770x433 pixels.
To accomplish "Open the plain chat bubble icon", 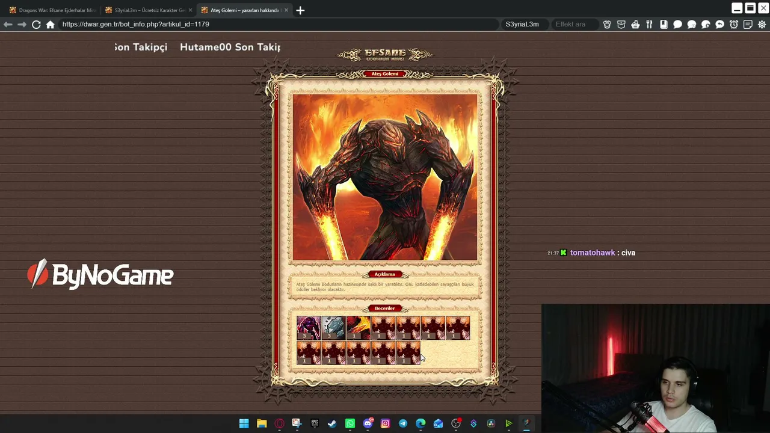I will click(x=677, y=24).
